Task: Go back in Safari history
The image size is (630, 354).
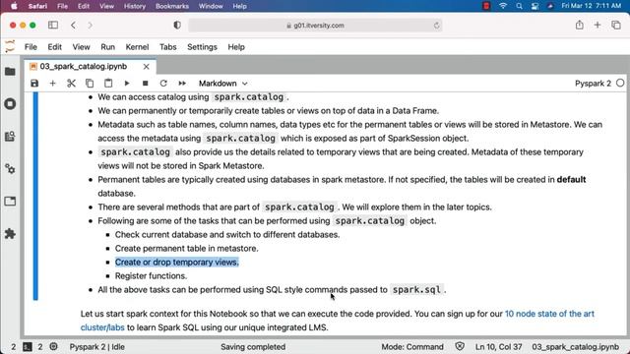Action: (73, 25)
